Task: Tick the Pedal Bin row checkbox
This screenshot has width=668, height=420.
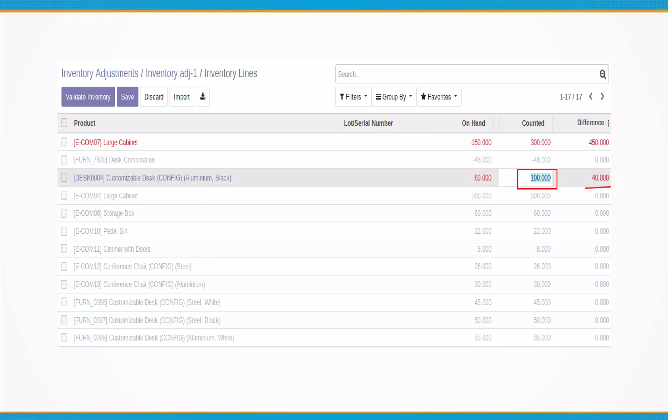Action: coord(64,231)
